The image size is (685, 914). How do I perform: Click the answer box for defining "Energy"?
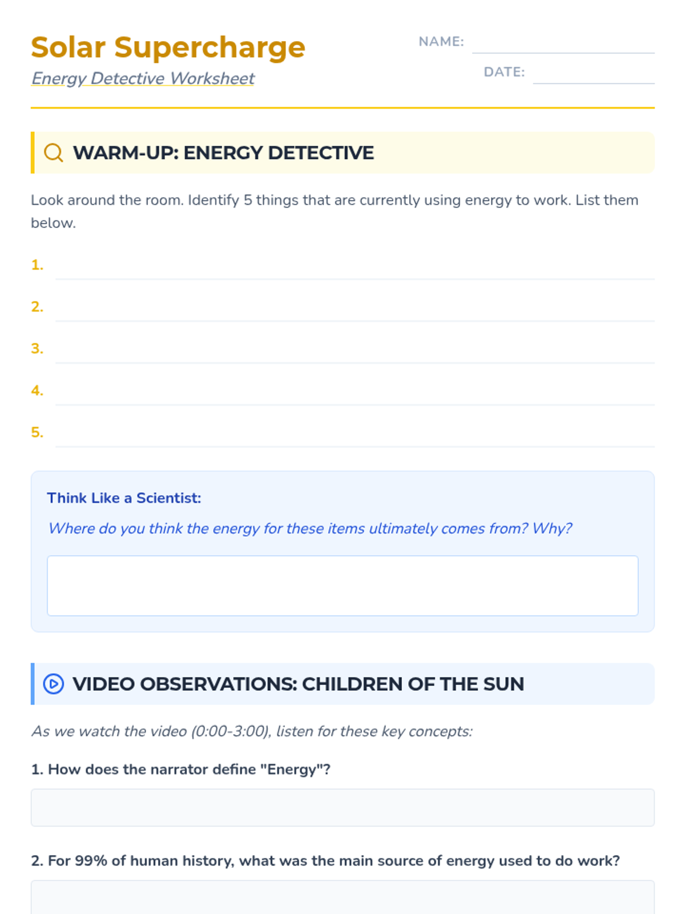pyautogui.click(x=342, y=808)
